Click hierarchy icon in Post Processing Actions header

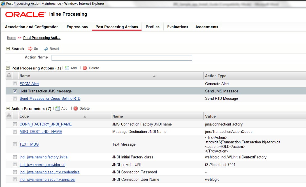9,75
